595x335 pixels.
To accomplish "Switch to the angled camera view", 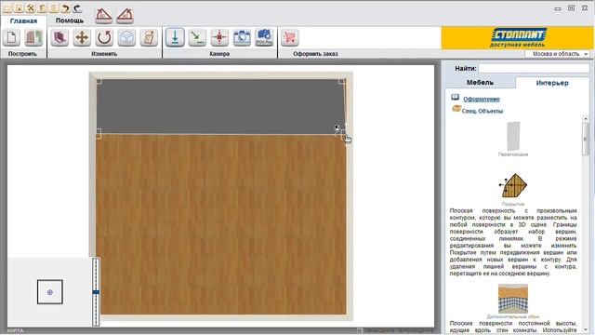I will tap(197, 37).
